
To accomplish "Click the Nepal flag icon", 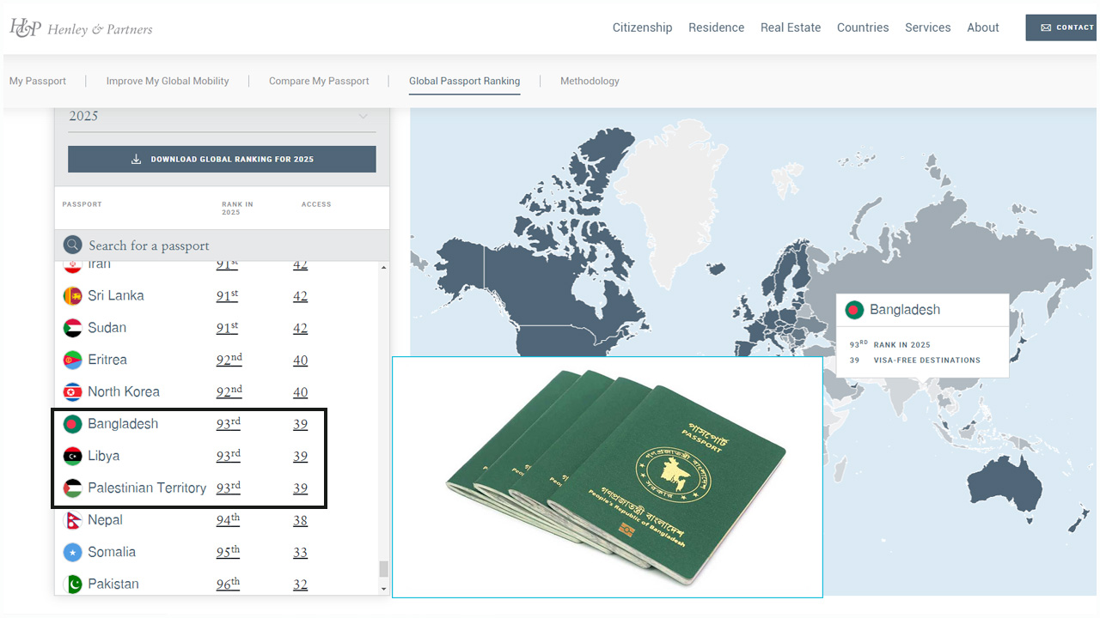I will tap(73, 520).
